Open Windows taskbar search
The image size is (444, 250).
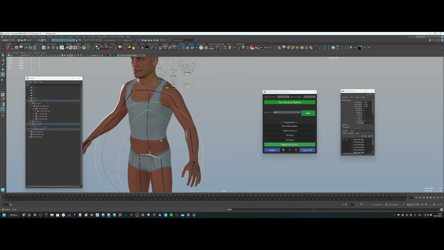(x=14, y=215)
